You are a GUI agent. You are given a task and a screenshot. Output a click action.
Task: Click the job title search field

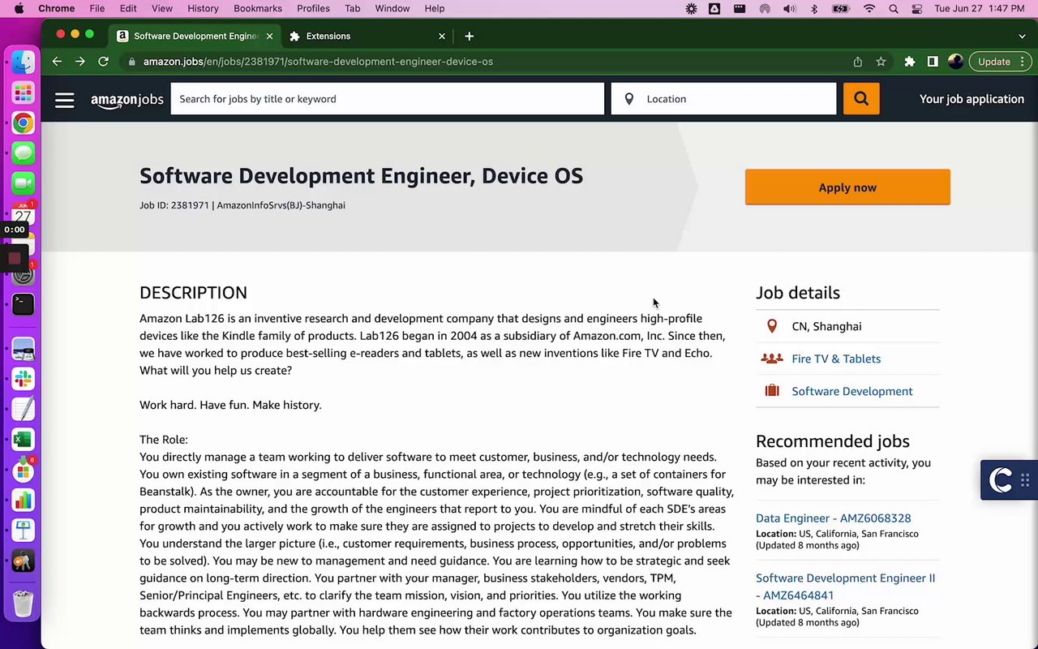[x=387, y=99]
